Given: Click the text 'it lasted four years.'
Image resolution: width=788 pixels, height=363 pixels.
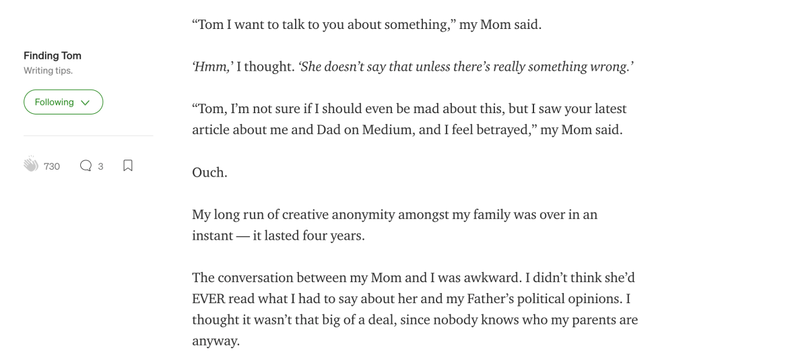Looking at the screenshot, I should [308, 236].
